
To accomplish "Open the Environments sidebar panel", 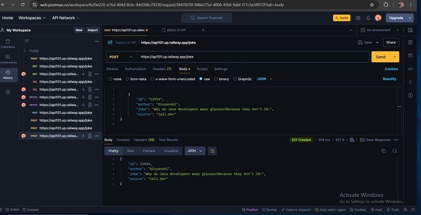I will pyautogui.click(x=8, y=59).
